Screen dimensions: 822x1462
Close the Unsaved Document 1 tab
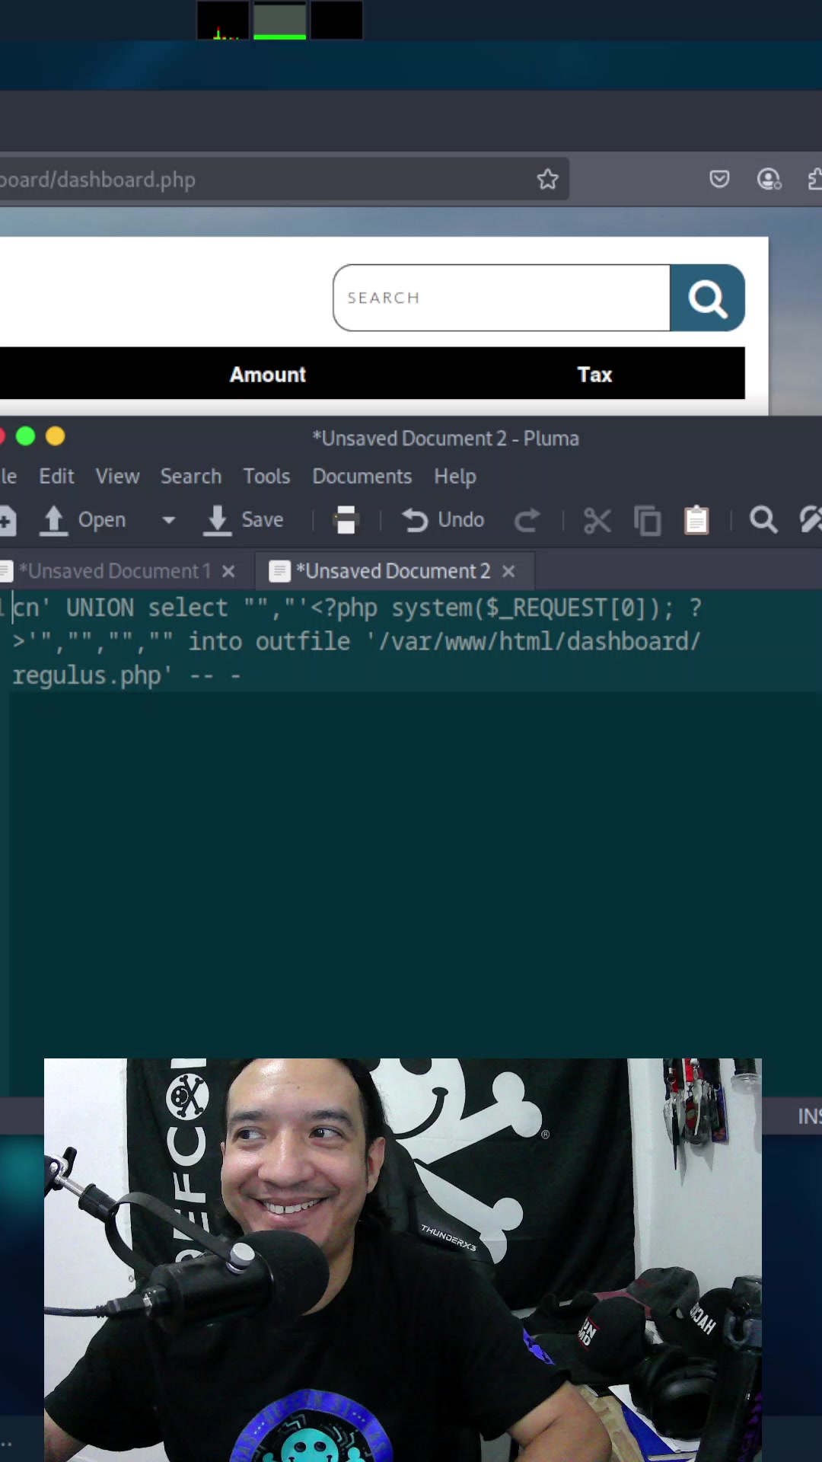pyautogui.click(x=228, y=571)
